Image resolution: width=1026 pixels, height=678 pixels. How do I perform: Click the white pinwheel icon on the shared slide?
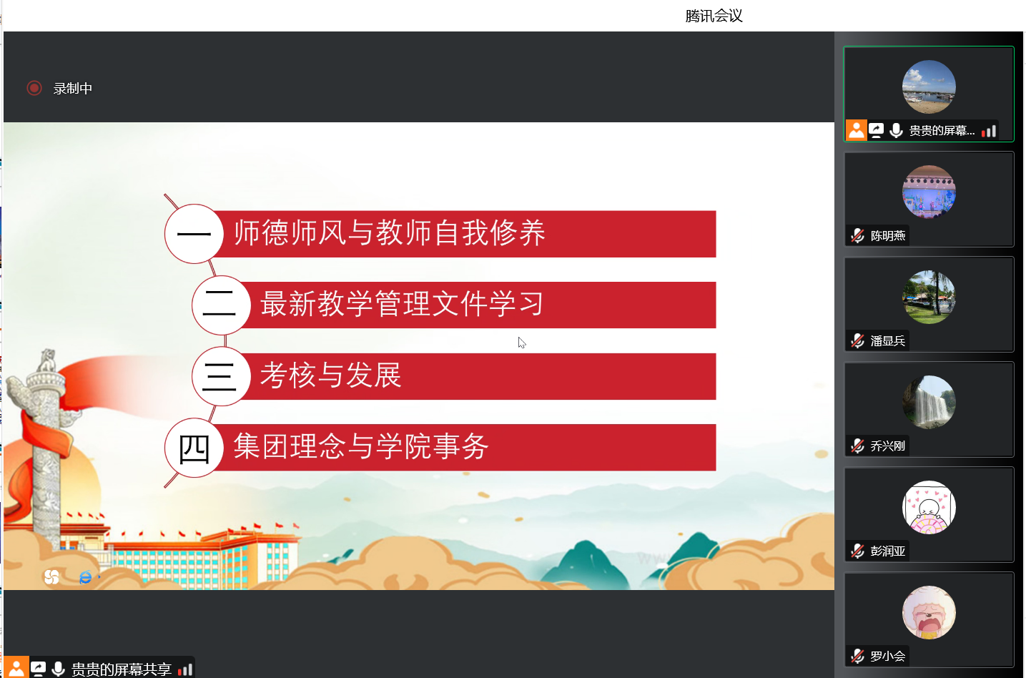(x=51, y=576)
